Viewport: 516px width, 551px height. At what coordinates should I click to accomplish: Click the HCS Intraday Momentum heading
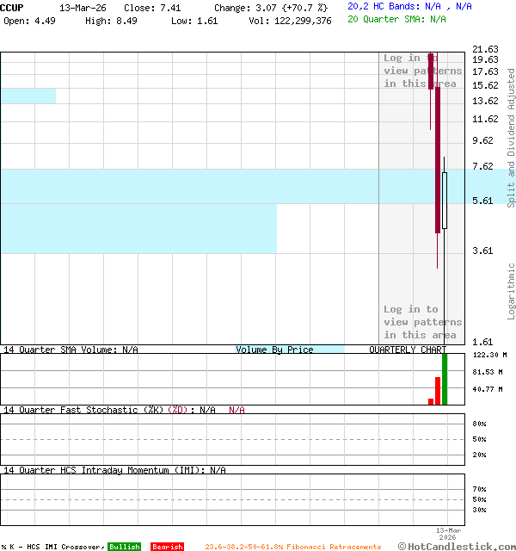click(114, 470)
